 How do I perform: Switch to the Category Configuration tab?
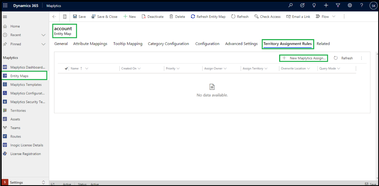168,44
